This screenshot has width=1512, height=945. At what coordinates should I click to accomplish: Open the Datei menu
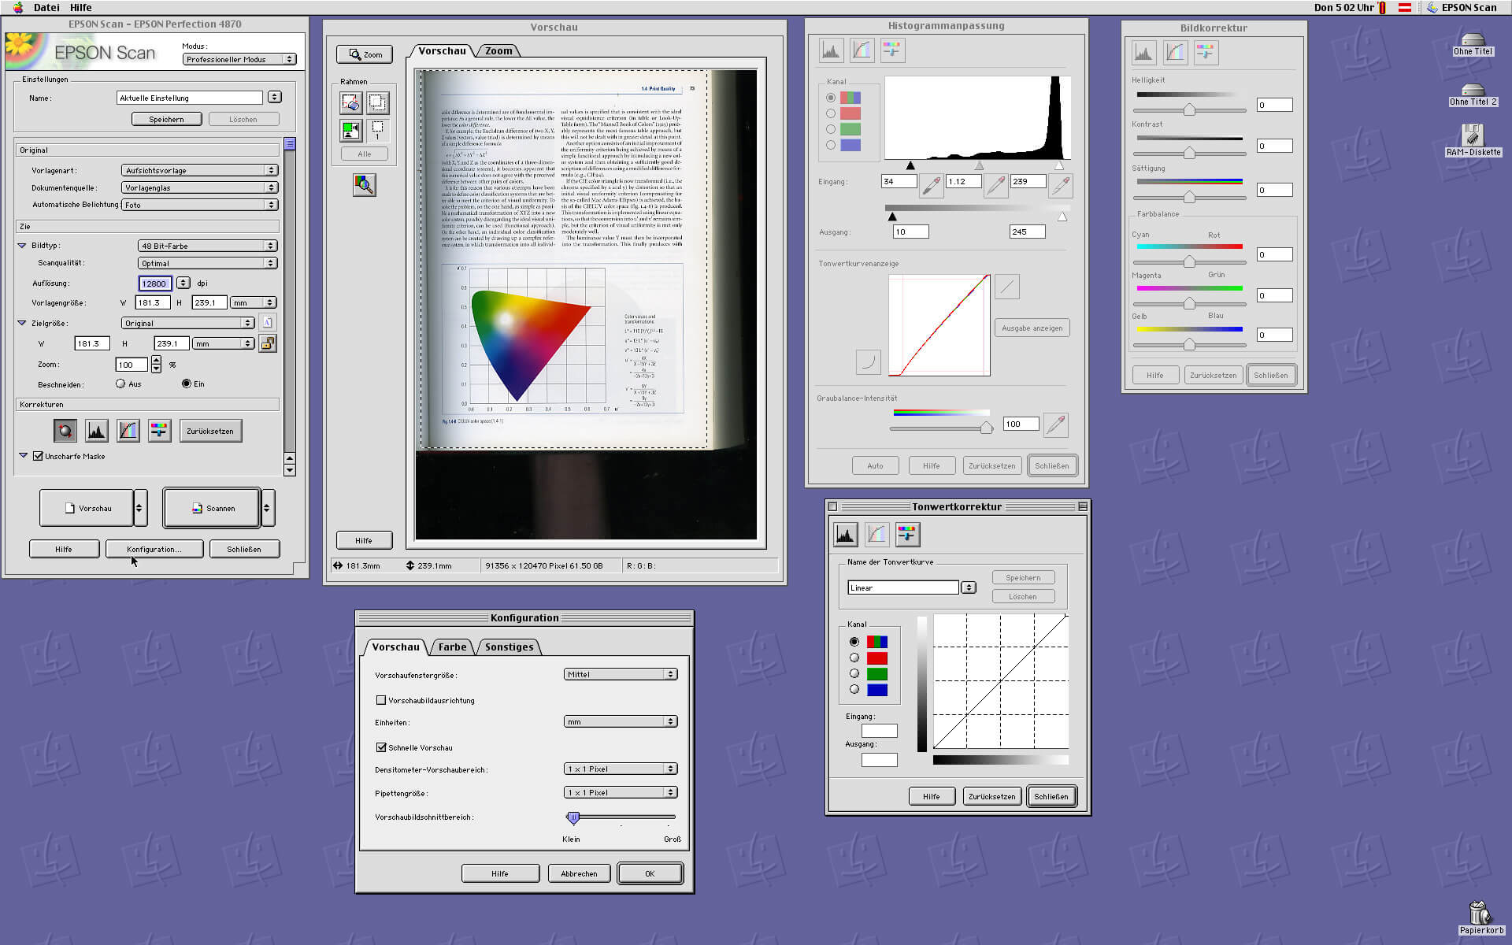[46, 7]
